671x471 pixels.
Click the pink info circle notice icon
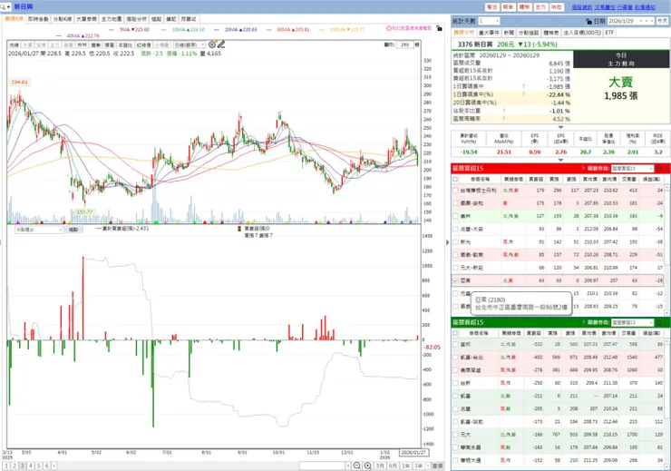click(389, 28)
